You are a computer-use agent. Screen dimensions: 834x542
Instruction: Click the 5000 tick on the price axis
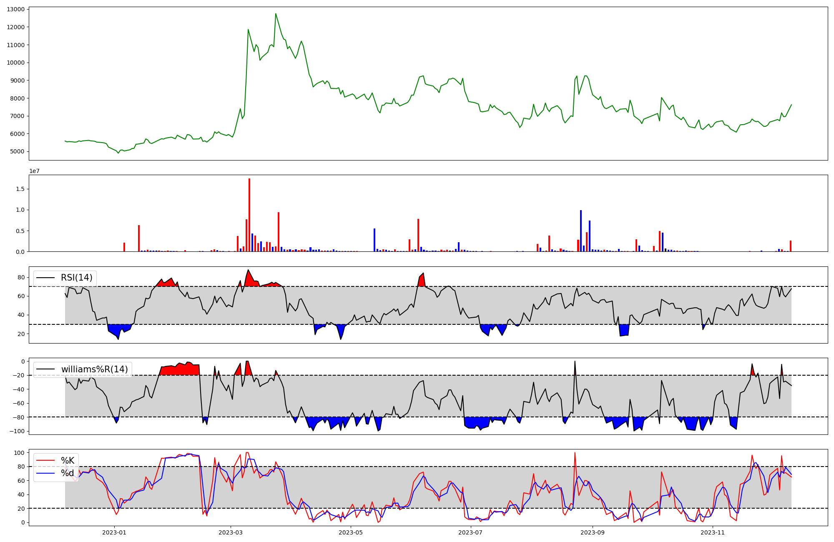coord(18,151)
